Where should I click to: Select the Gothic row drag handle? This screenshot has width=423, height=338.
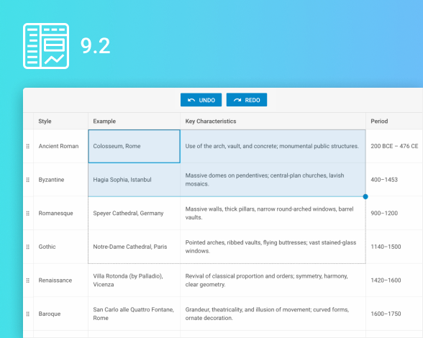pos(28,247)
